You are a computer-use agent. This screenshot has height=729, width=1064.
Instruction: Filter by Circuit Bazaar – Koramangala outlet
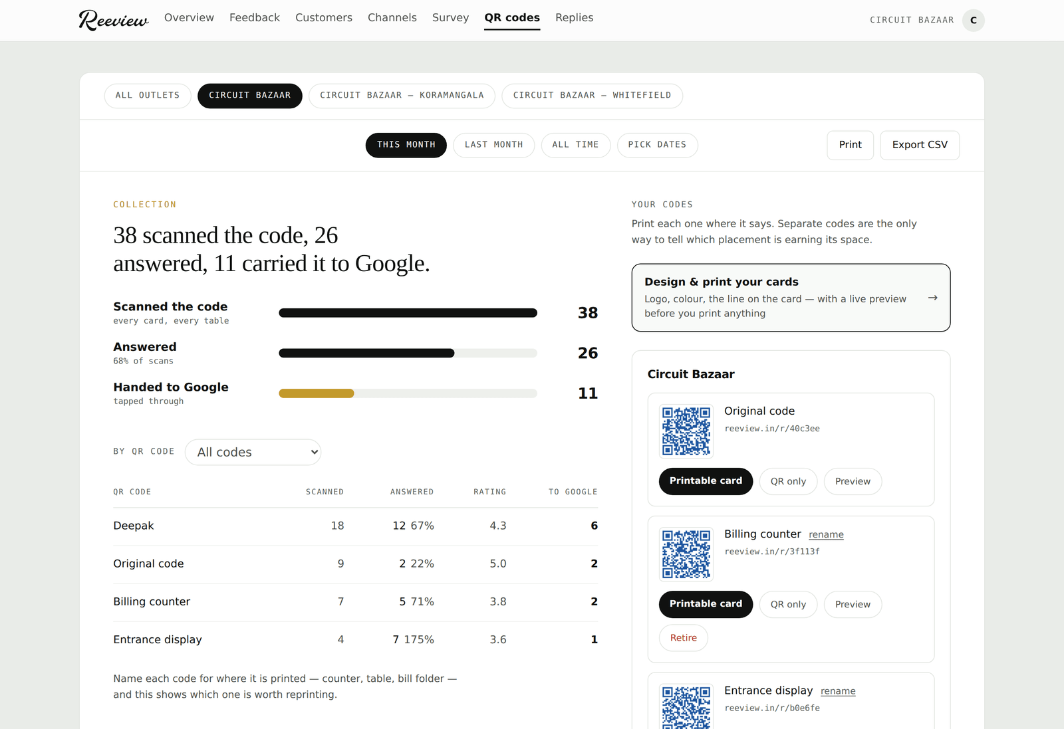(x=402, y=96)
